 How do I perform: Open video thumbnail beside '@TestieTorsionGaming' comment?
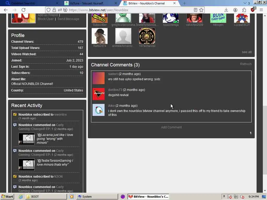coord(27,165)
